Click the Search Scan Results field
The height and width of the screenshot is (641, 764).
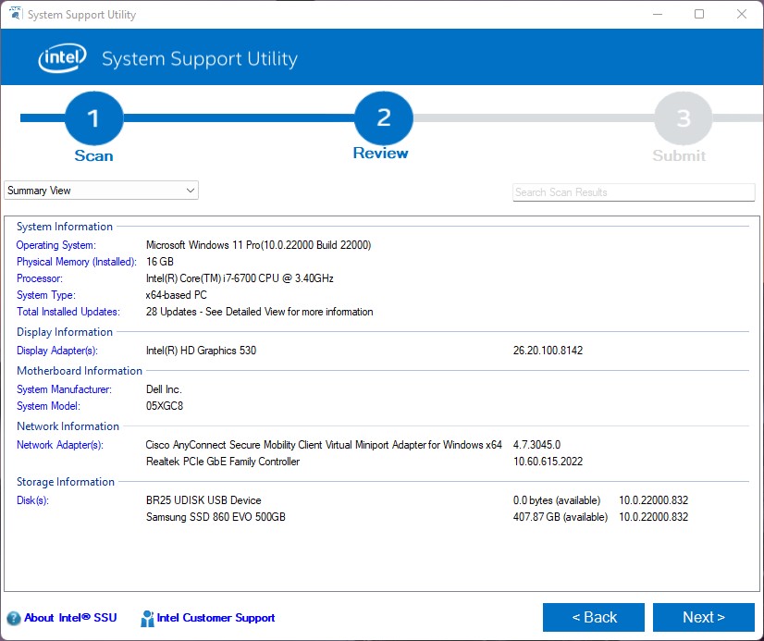pyautogui.click(x=634, y=192)
